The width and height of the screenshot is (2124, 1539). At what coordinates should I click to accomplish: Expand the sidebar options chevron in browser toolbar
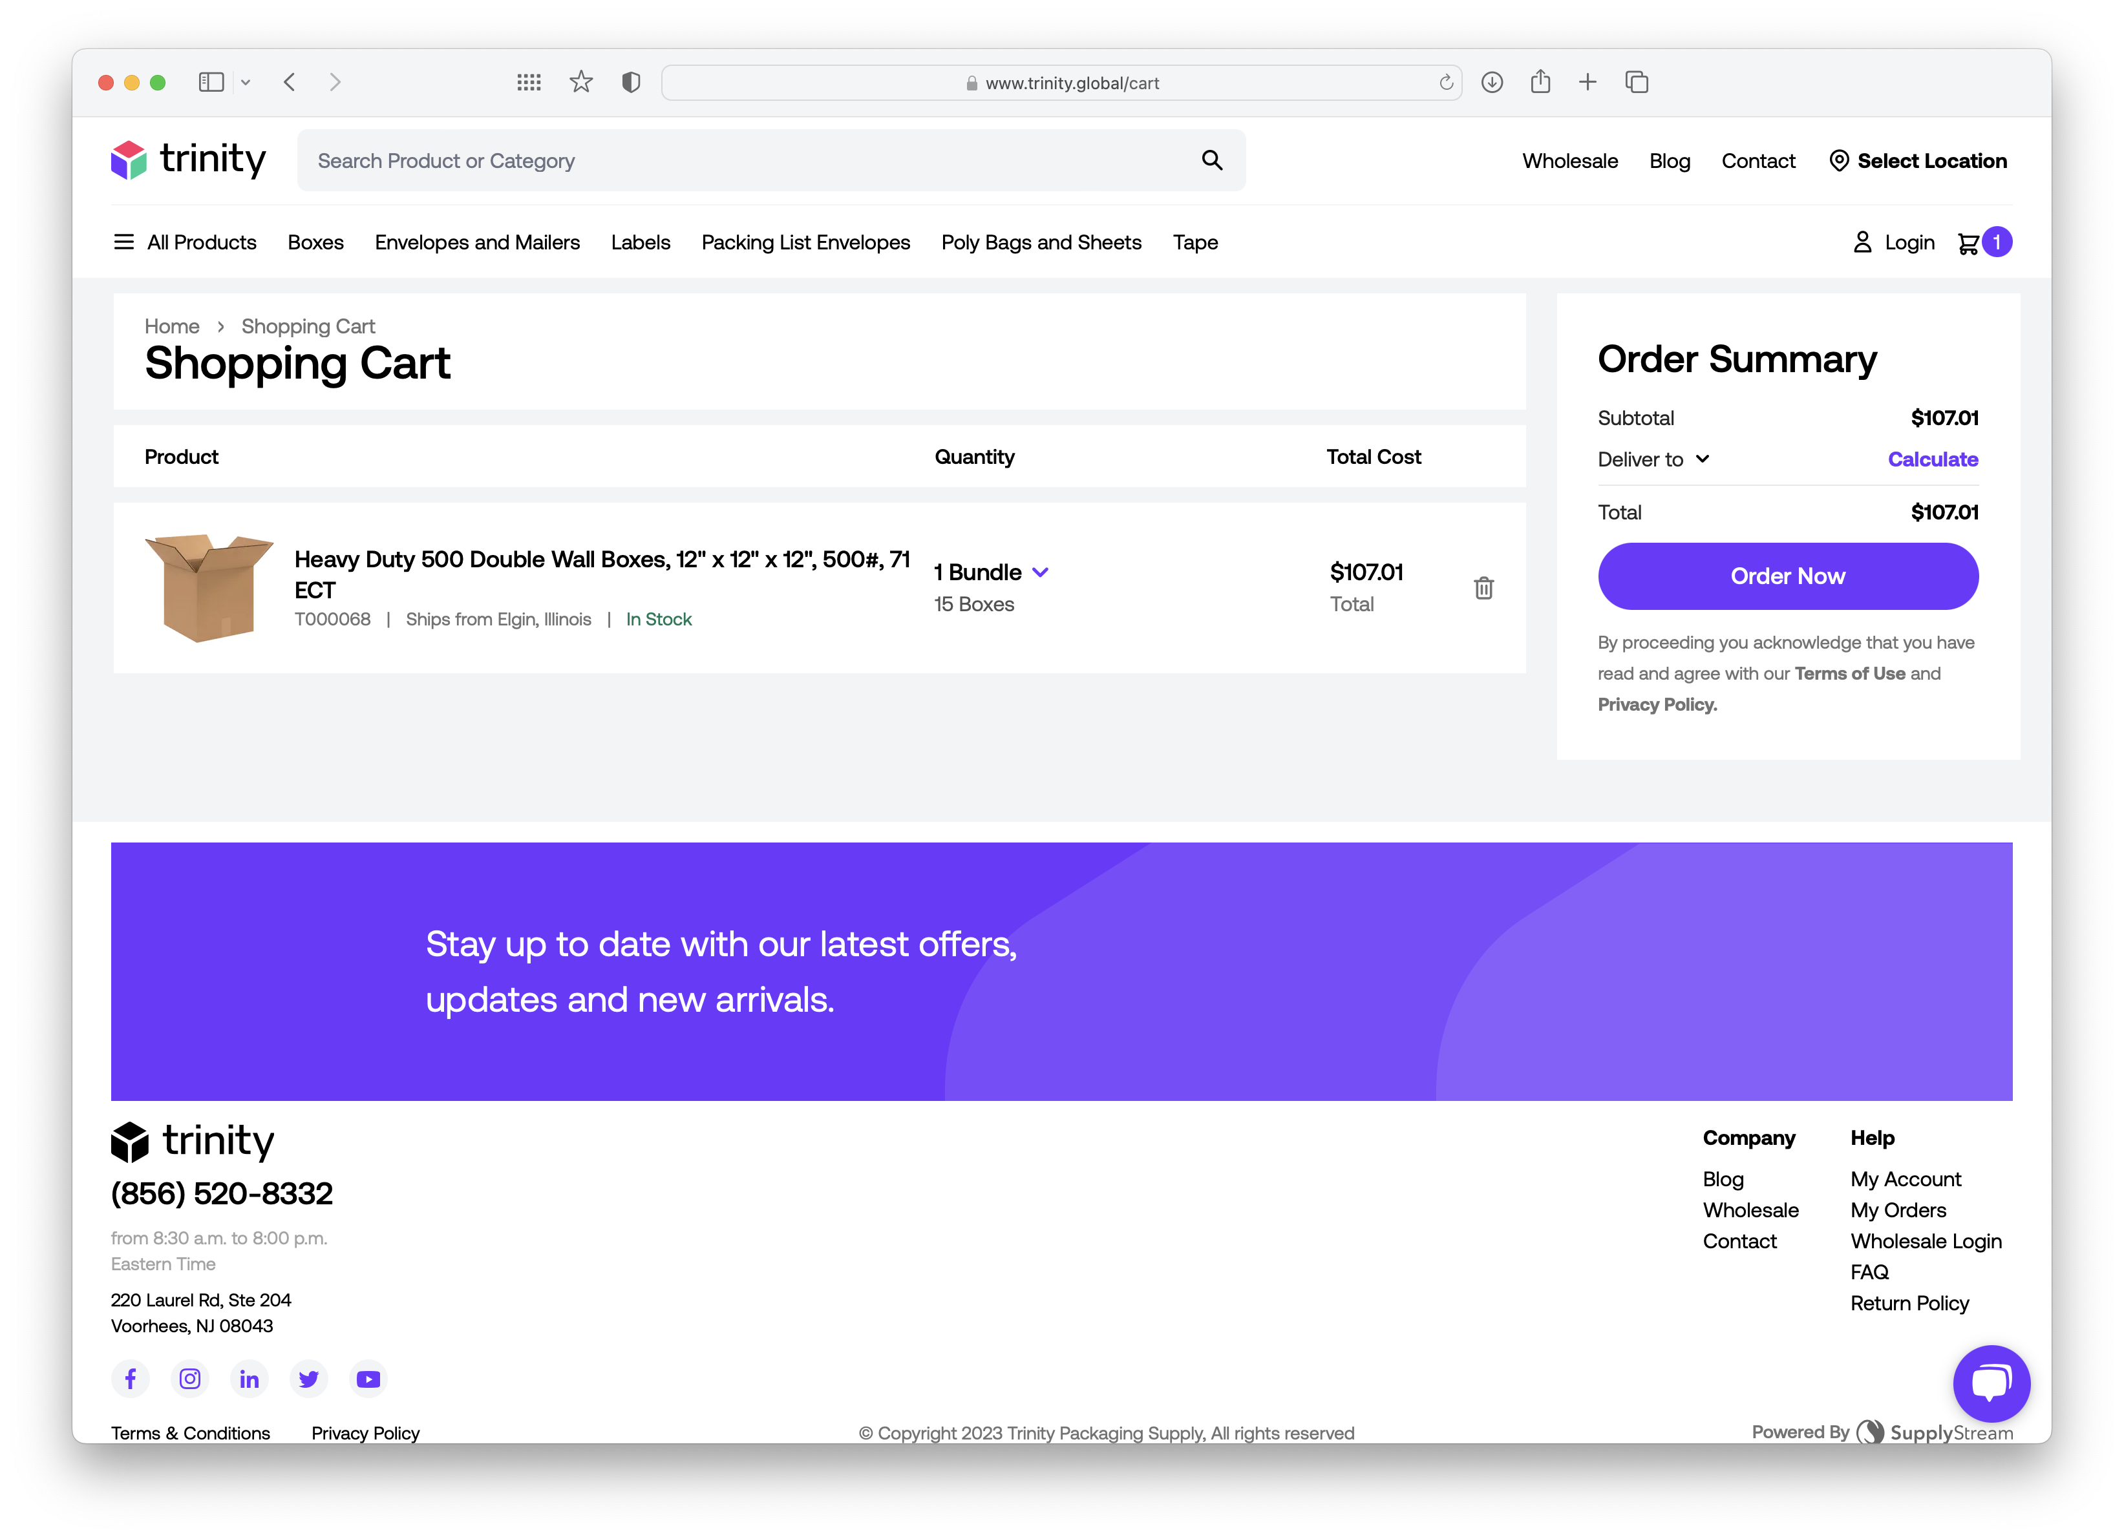246,83
